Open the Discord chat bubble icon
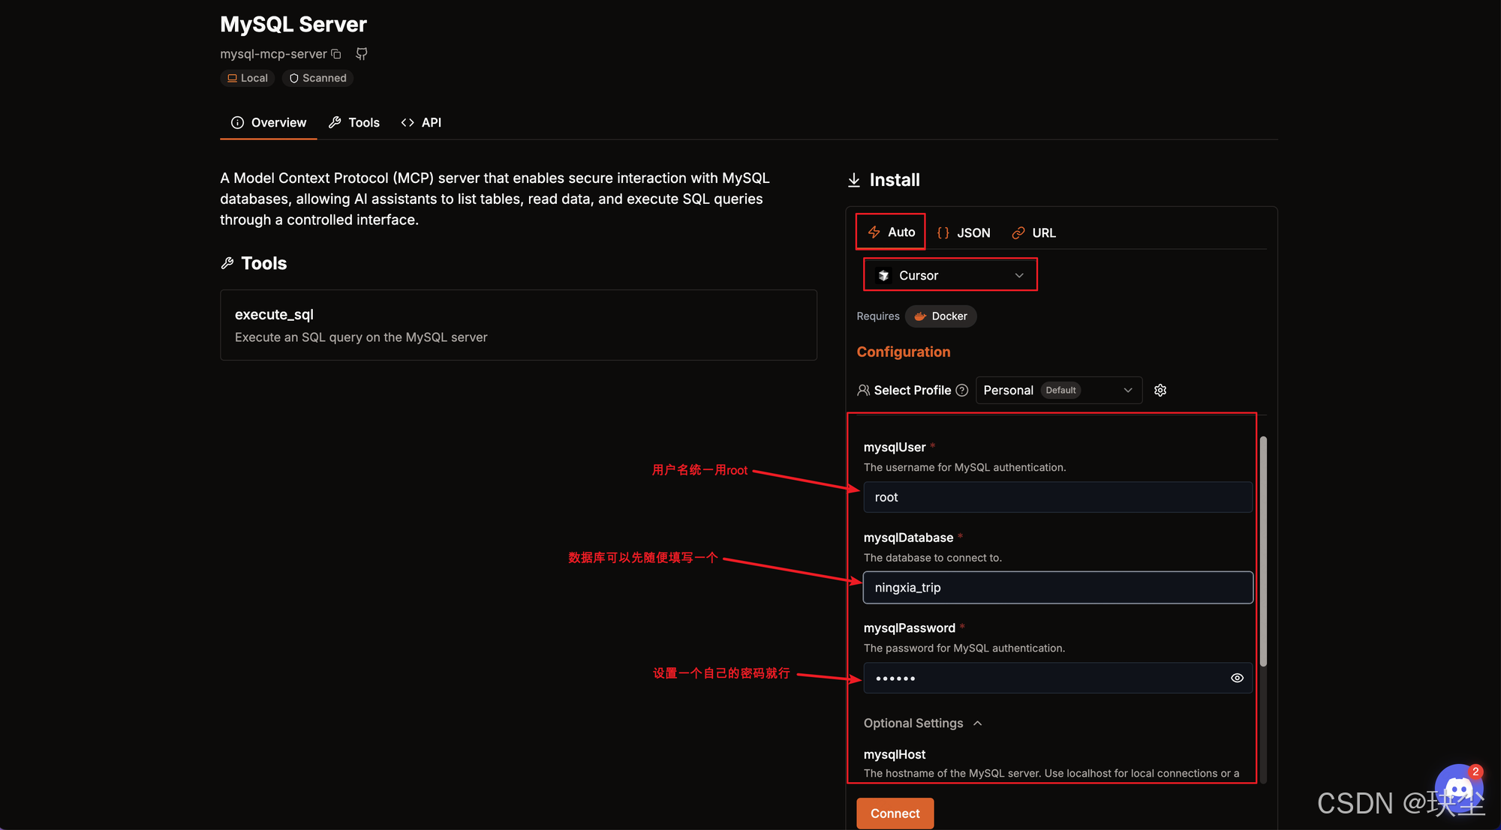This screenshot has width=1501, height=830. (x=1458, y=790)
